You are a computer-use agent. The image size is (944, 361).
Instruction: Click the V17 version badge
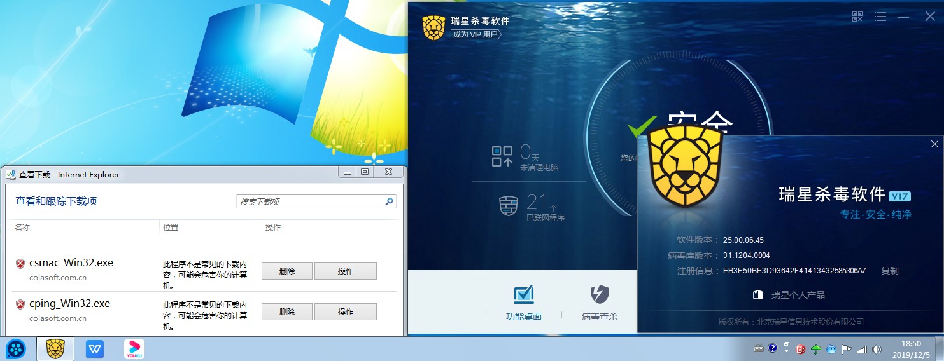[x=900, y=196]
